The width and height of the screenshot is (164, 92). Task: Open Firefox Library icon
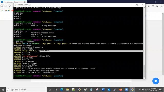pos(149,6)
